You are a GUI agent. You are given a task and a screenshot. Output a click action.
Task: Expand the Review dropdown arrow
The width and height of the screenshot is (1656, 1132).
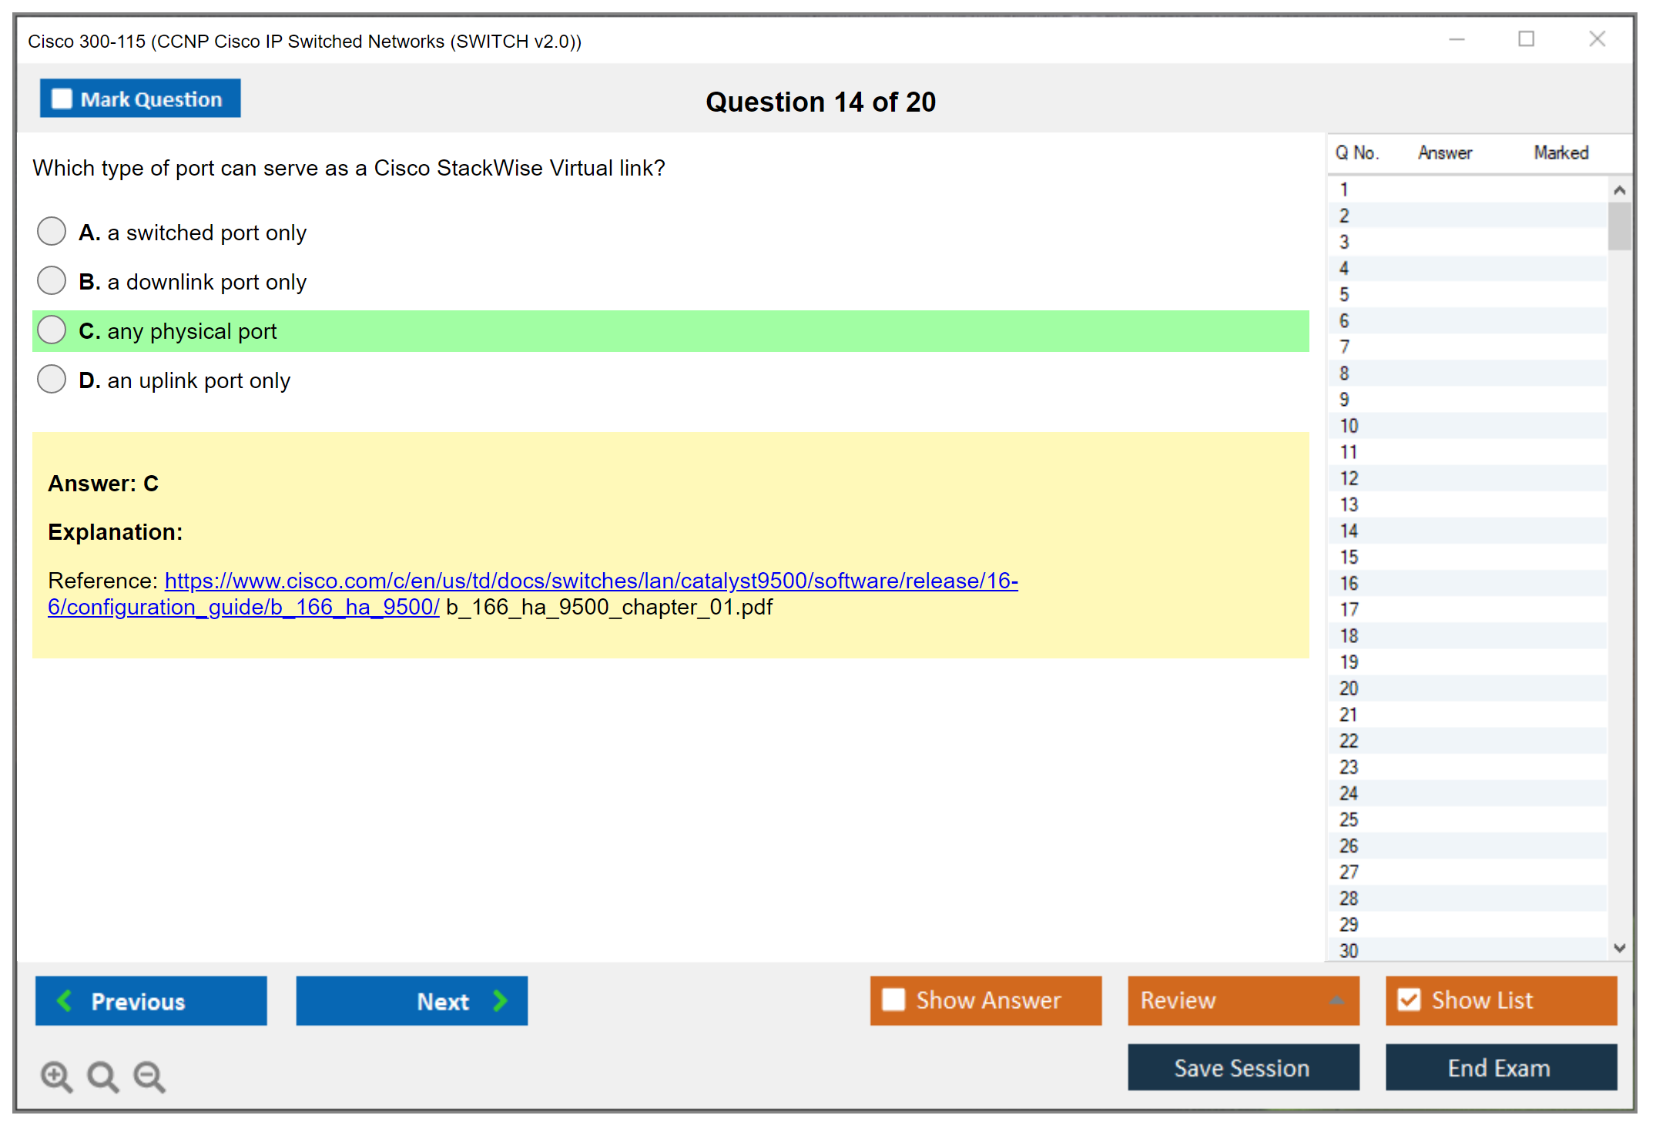pyautogui.click(x=1336, y=1000)
